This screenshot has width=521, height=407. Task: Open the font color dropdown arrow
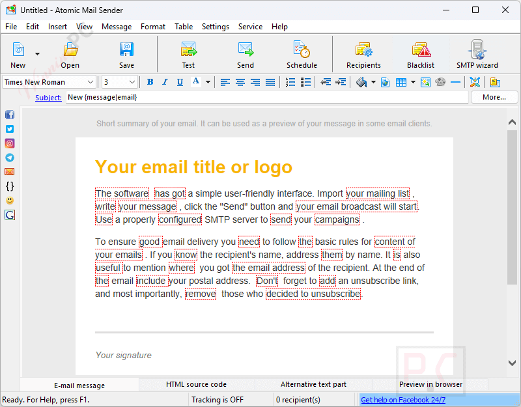(x=208, y=82)
